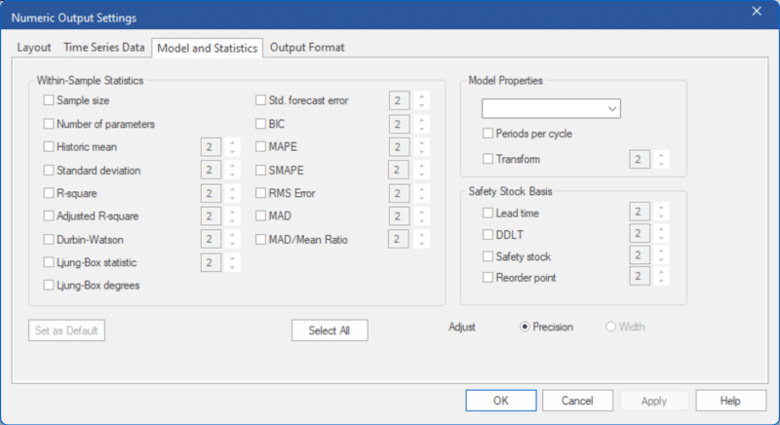The width and height of the screenshot is (780, 425).
Task: Confirm with the OK button
Action: 501,401
